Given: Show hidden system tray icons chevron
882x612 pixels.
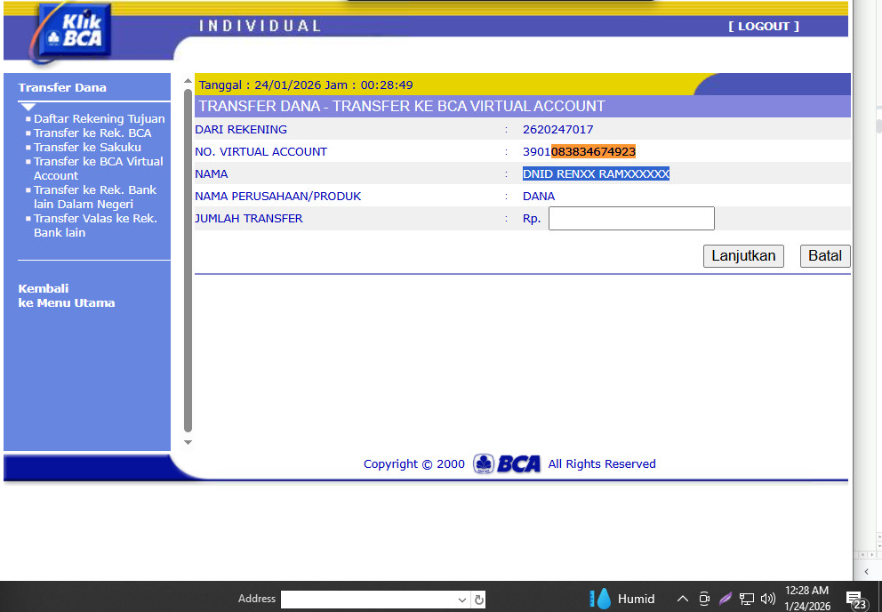Looking at the screenshot, I should click(x=682, y=599).
